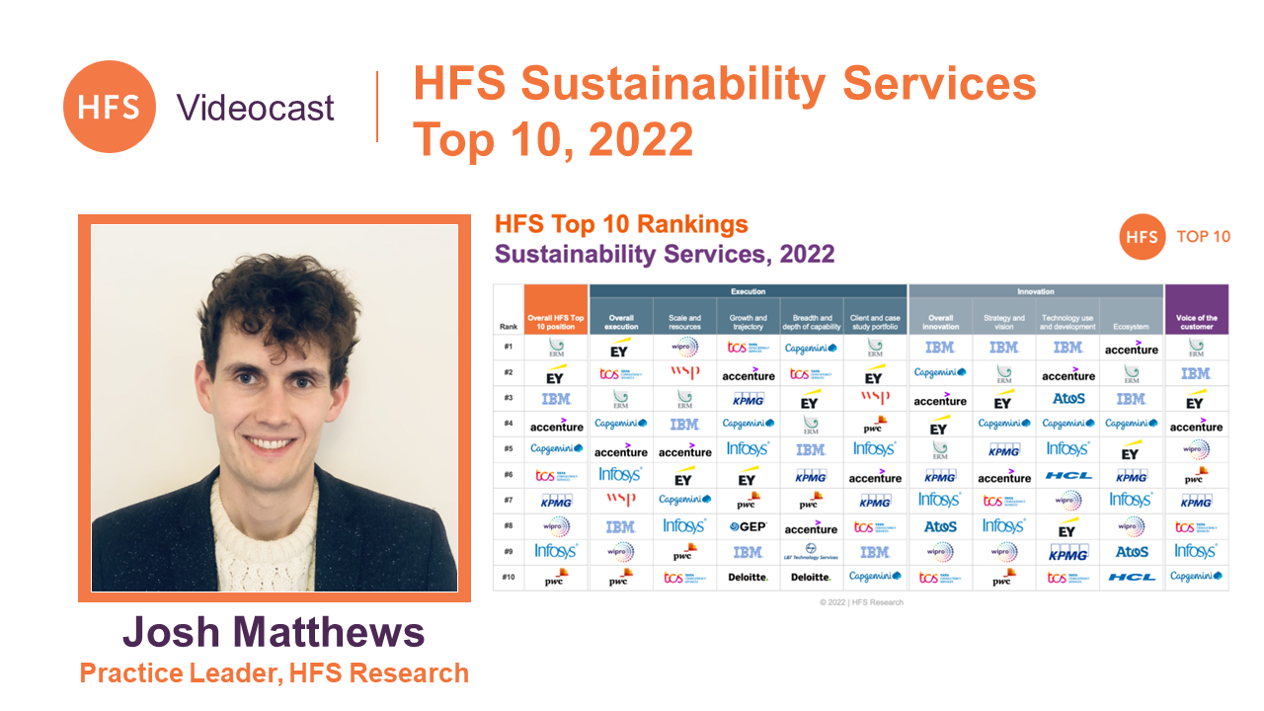
Task: Click the Deloitte logo under Breadth and depth
Action: coord(811,577)
